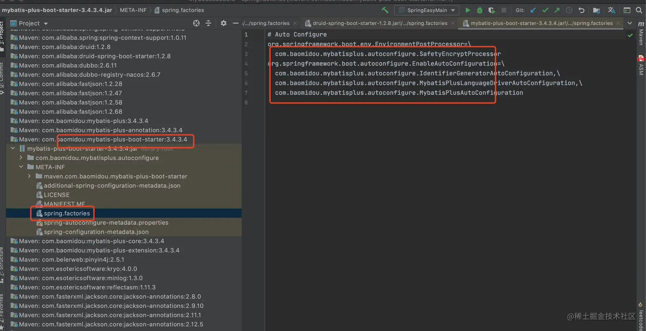Click mybatis-plus-boot-starter-3.4.3.4.jar breadcrumb
646x331 pixels.
56,10
